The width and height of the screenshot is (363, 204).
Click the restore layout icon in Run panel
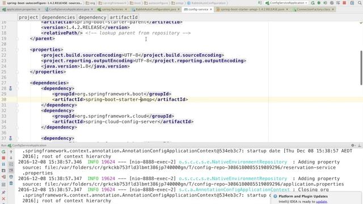click(3, 184)
